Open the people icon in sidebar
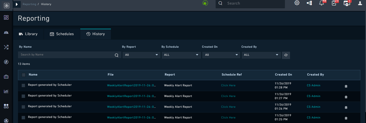 6,32
